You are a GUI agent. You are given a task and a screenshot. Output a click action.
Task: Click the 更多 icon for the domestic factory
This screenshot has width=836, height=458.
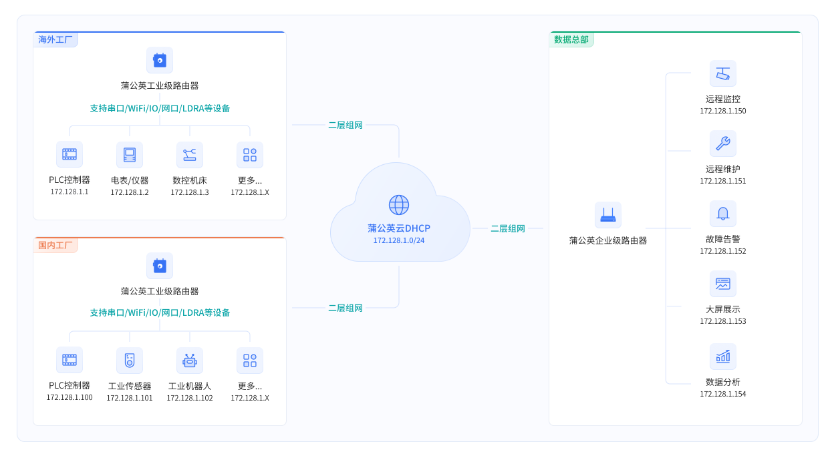pyautogui.click(x=250, y=360)
